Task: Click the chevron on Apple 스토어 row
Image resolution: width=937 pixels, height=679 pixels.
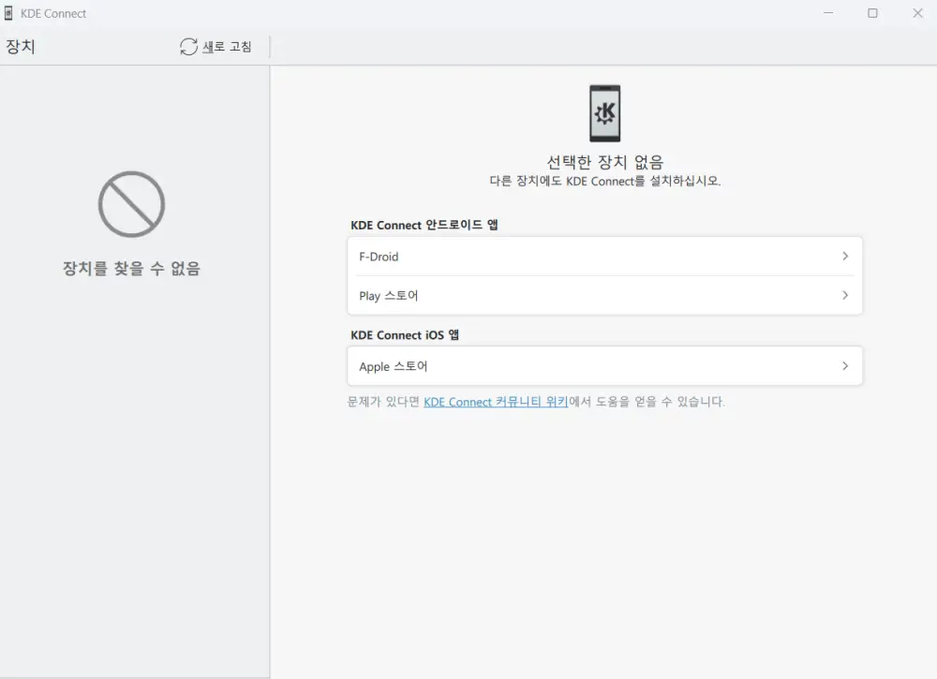Action: [845, 366]
